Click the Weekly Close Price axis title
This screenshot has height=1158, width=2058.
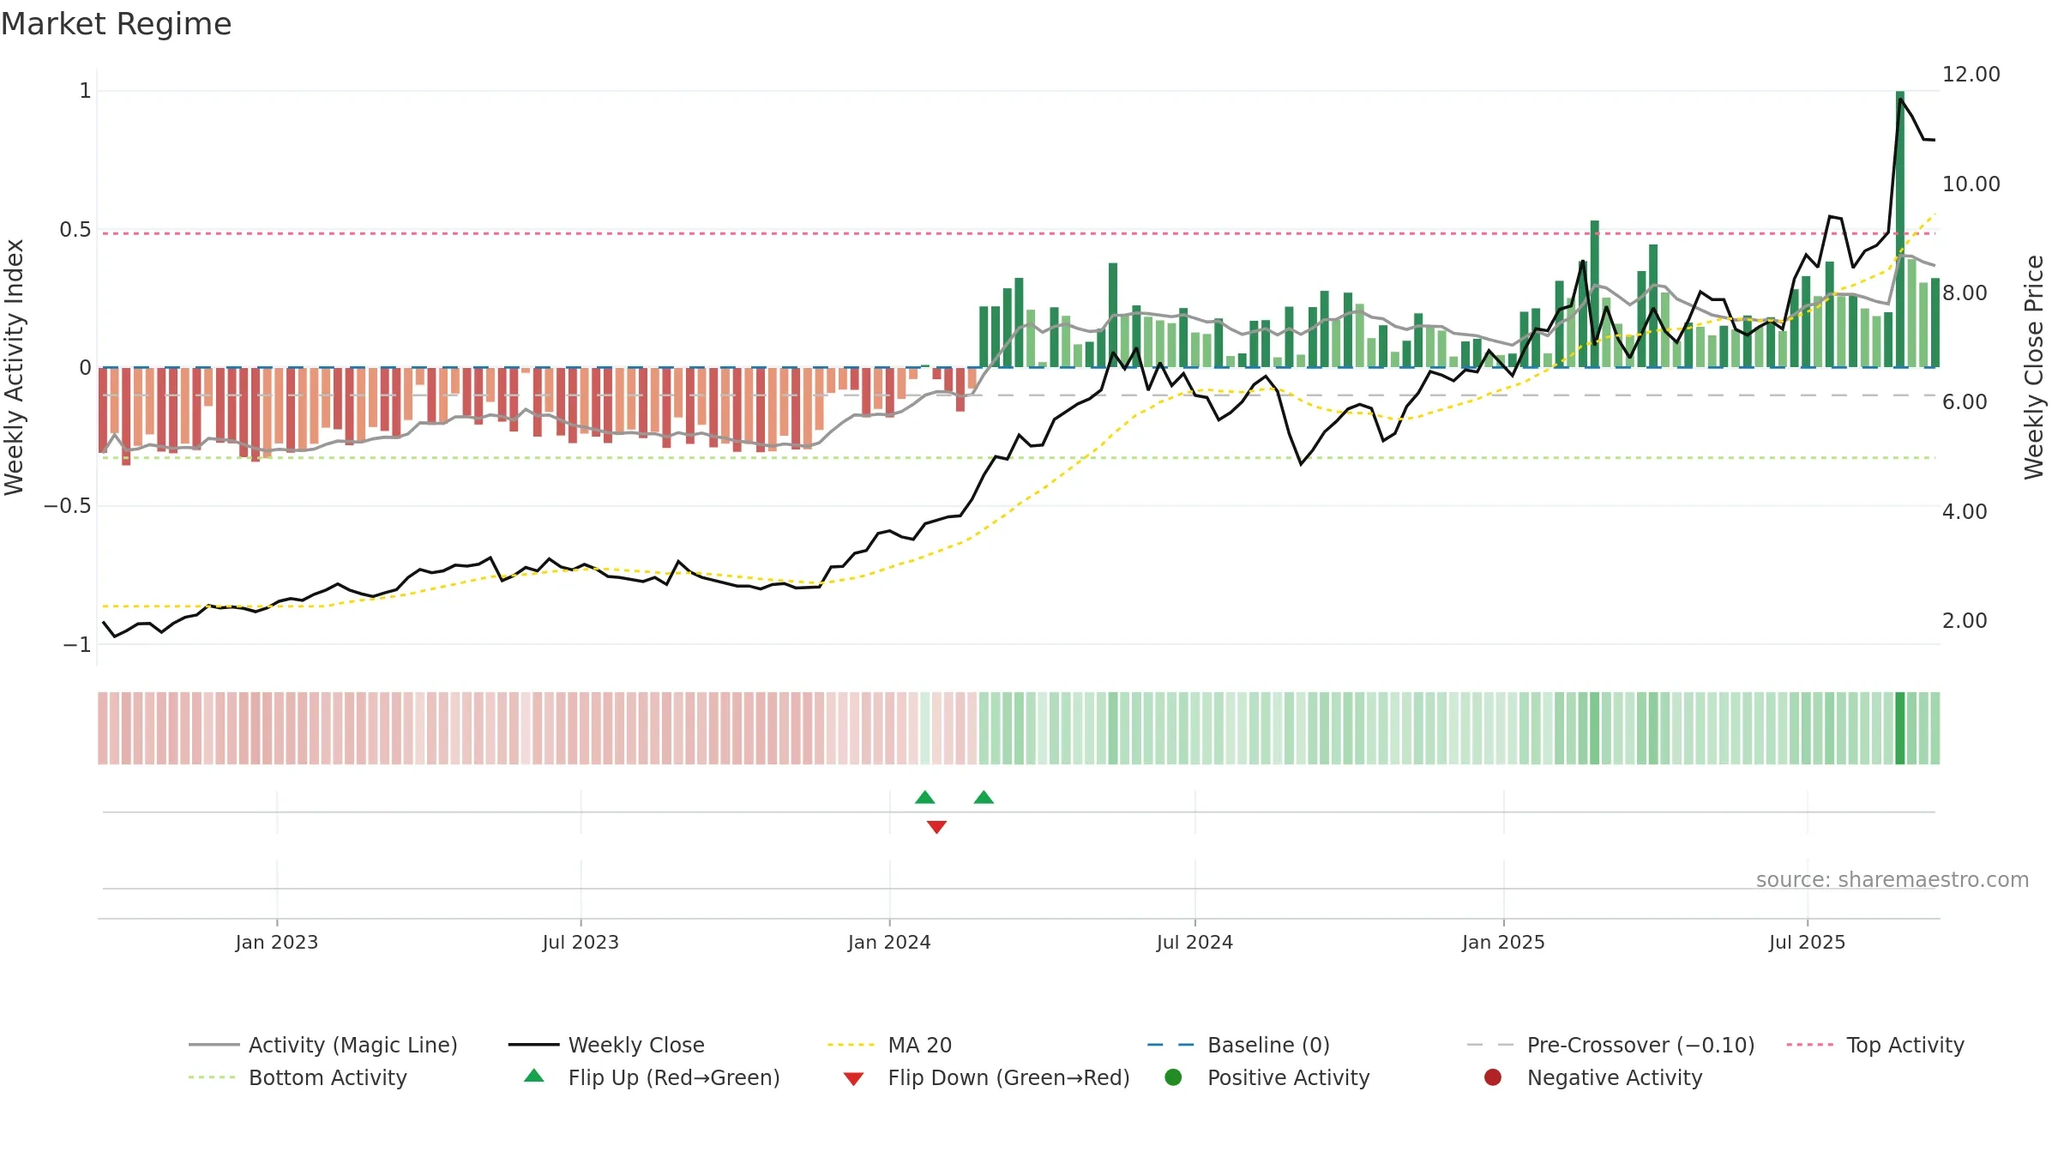click(x=2034, y=367)
